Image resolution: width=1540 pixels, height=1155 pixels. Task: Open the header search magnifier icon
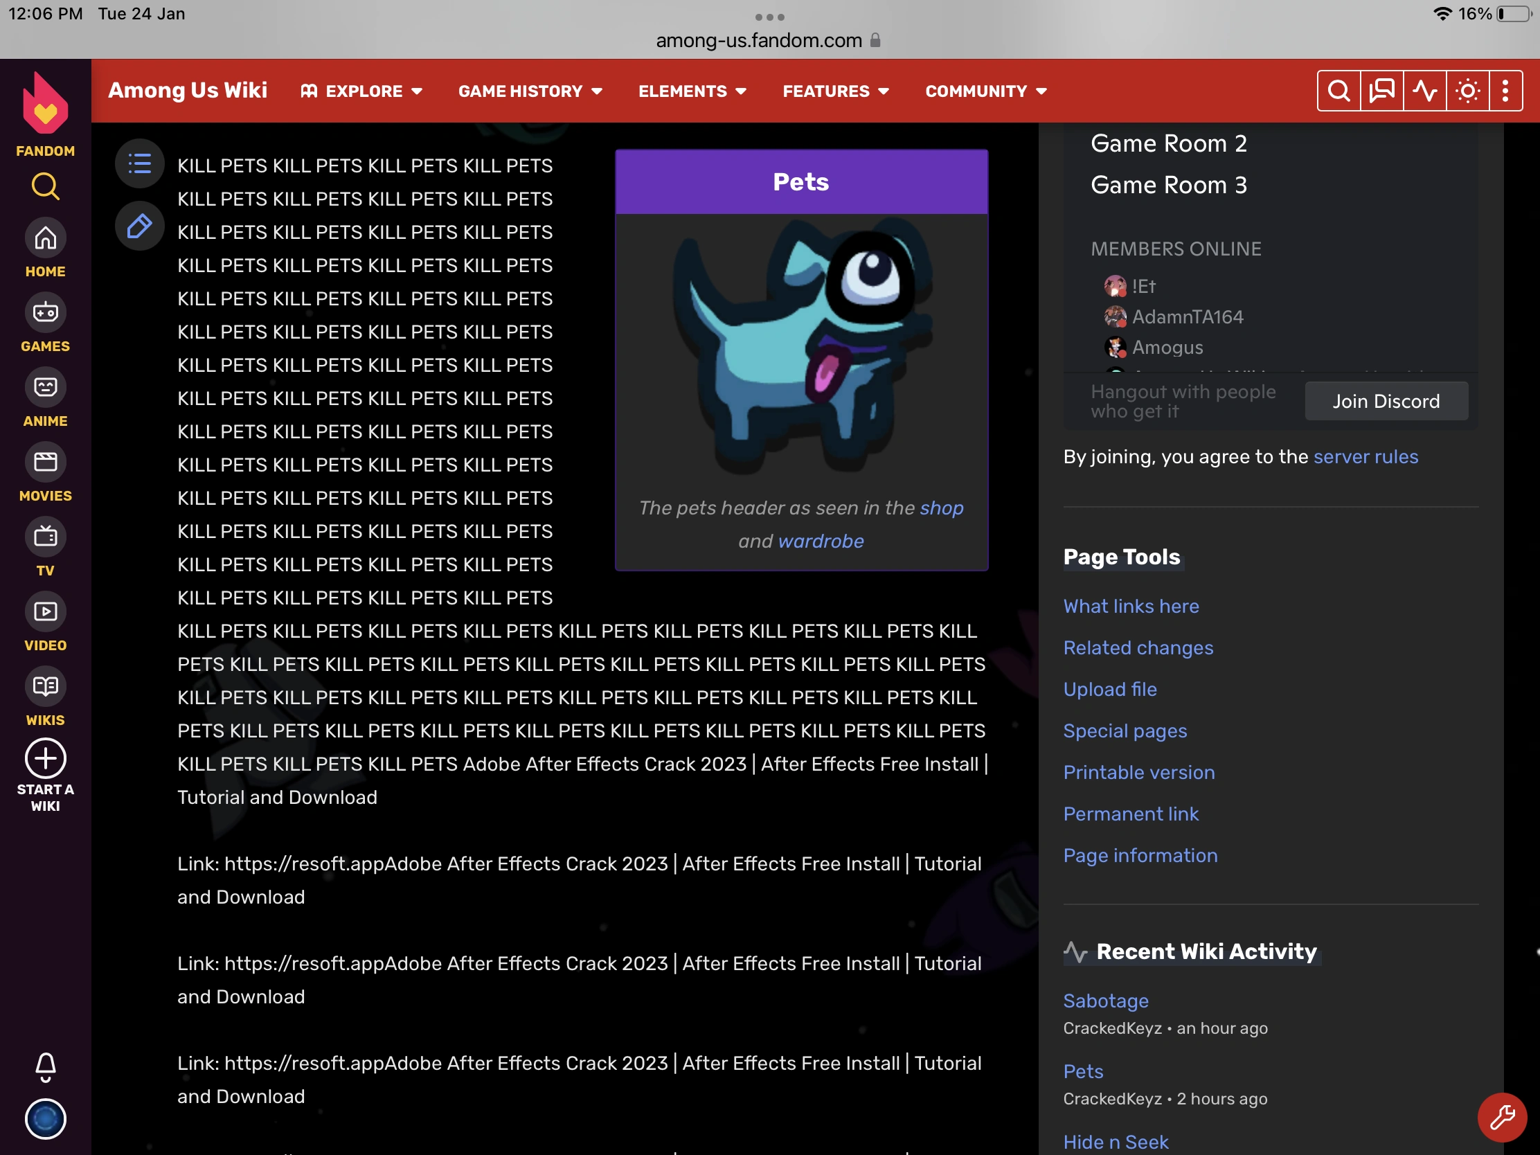coord(1338,91)
